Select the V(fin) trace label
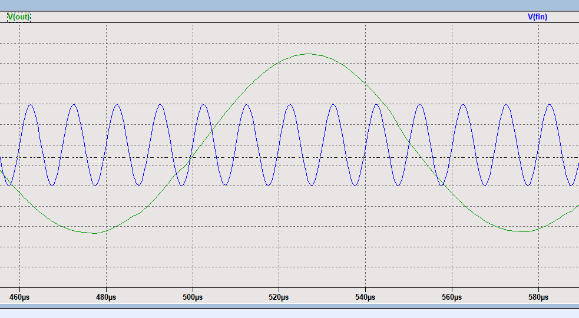The width and height of the screenshot is (579, 318). pyautogui.click(x=537, y=16)
